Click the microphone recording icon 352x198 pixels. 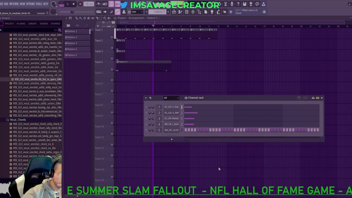[x=232, y=4]
